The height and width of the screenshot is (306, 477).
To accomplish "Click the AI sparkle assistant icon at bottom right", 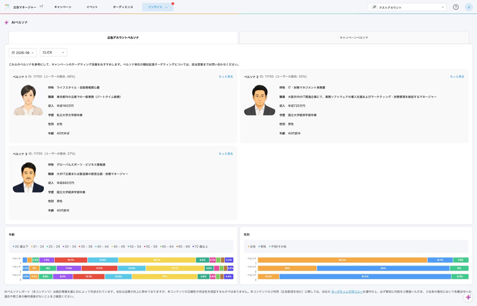I will point(468,297).
